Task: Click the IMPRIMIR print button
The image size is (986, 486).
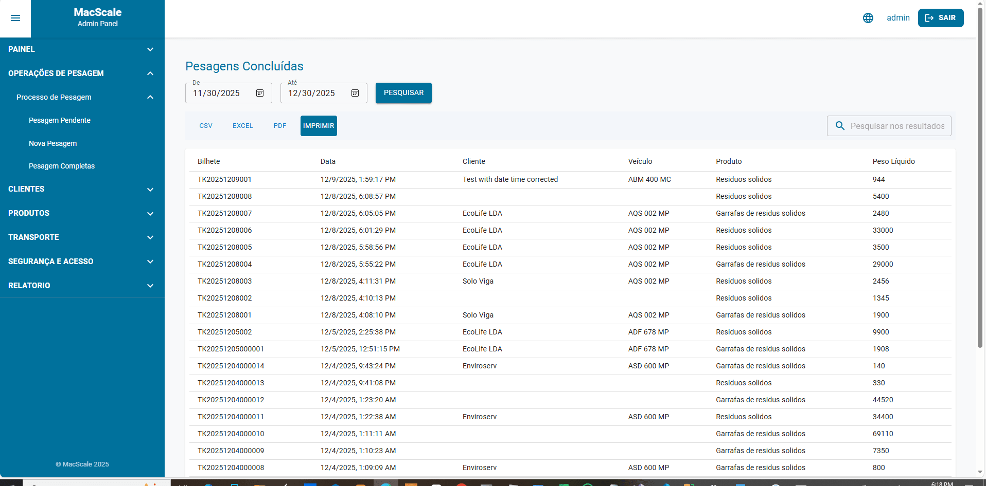Action: [x=319, y=126]
